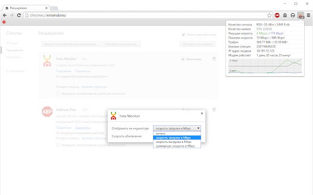Open Параметры link for Yota Monitor
Image resolution: width=313 pixels, height=195 pixels.
tap(83, 71)
